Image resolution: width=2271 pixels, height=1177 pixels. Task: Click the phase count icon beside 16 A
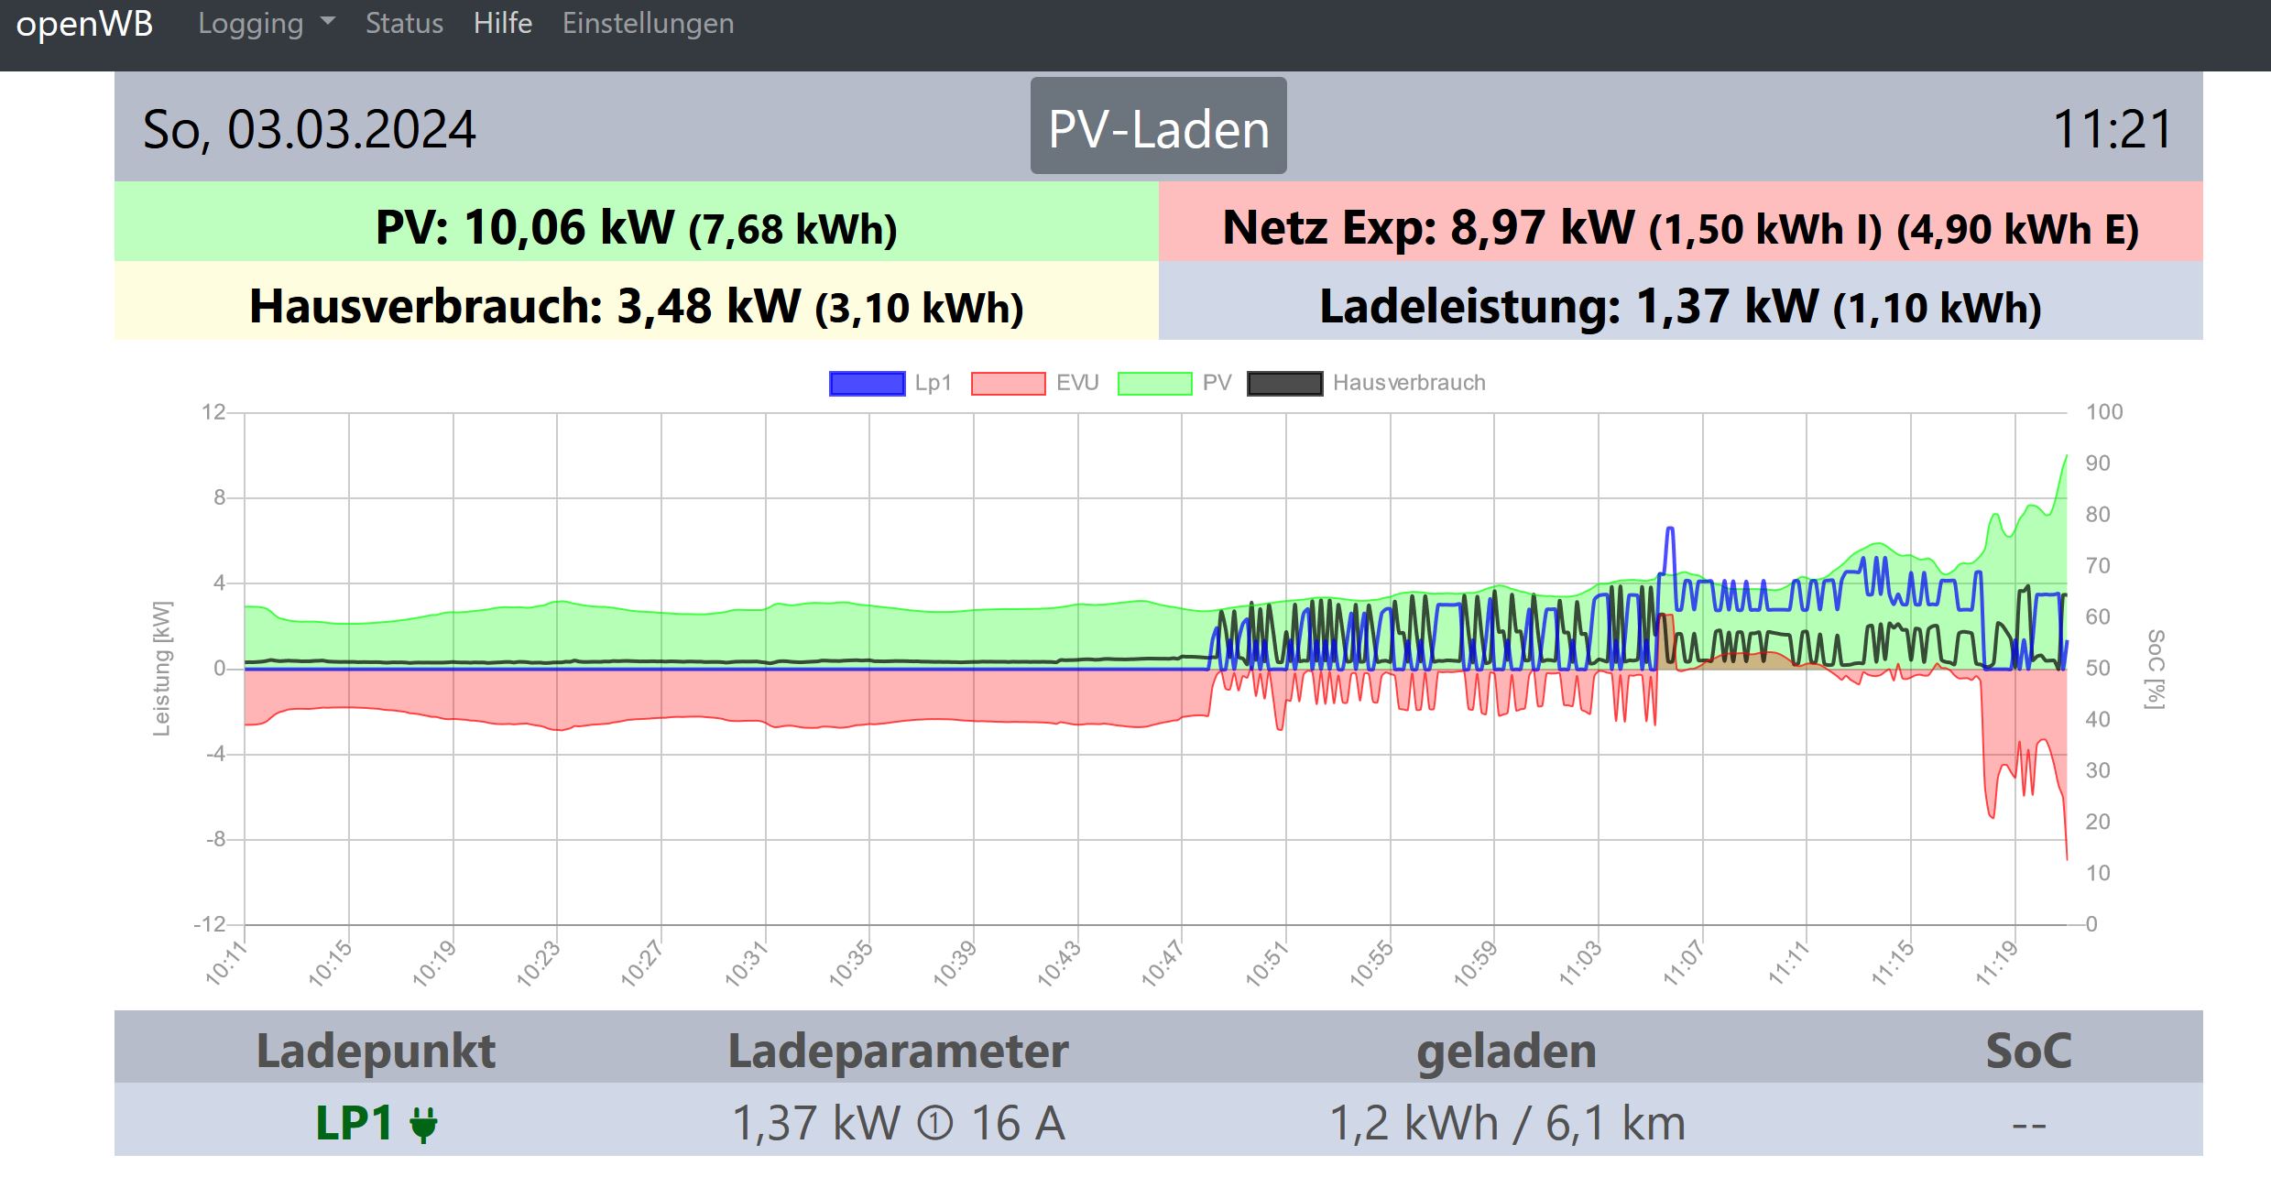click(x=934, y=1124)
